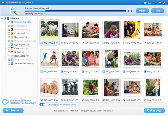Select Camera Roll (48) category
The image size is (168, 116).
point(22,22)
